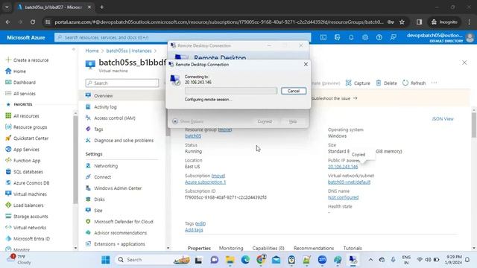Open the batch05 resource group link
This screenshot has width=477, height=268.
click(193, 135)
